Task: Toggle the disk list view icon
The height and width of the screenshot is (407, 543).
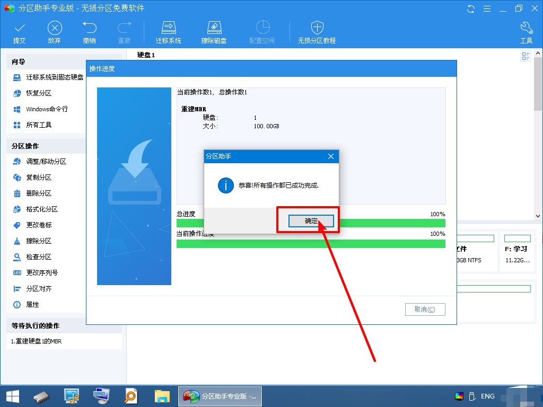Action: coord(526,56)
